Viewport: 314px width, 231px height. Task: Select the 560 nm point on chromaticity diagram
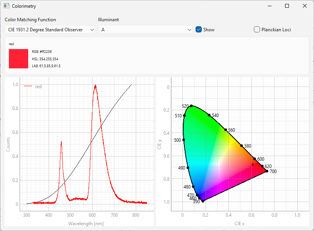pos(226,130)
